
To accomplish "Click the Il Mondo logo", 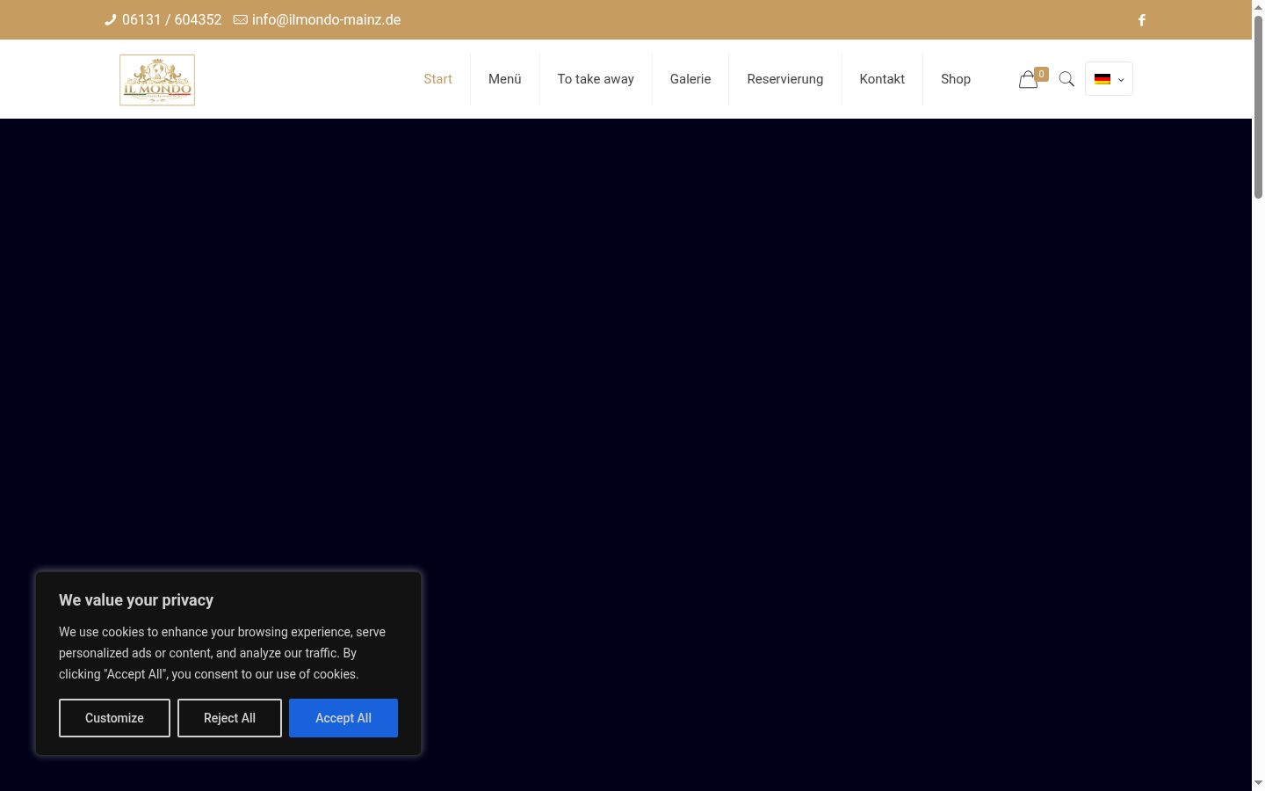I will click(x=157, y=80).
